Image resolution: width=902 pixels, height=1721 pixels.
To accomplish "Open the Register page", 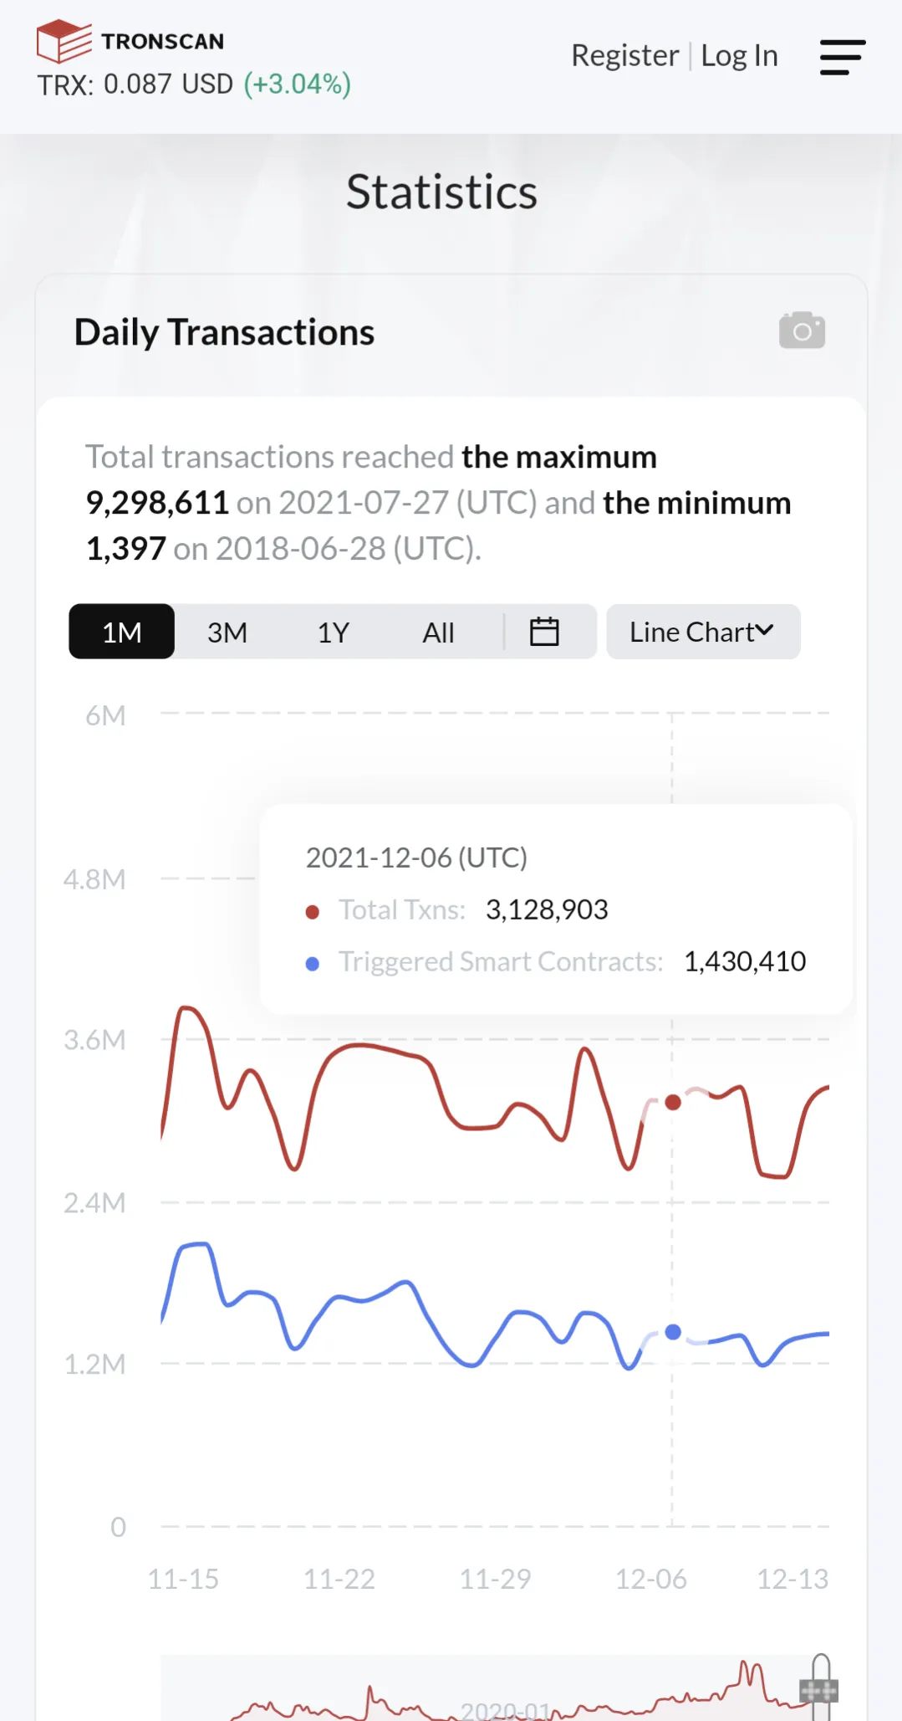I will pos(624,55).
